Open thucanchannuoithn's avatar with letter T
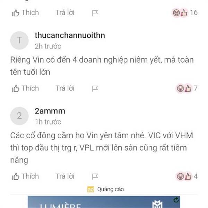Screen dimensions: 208x208 19,40
